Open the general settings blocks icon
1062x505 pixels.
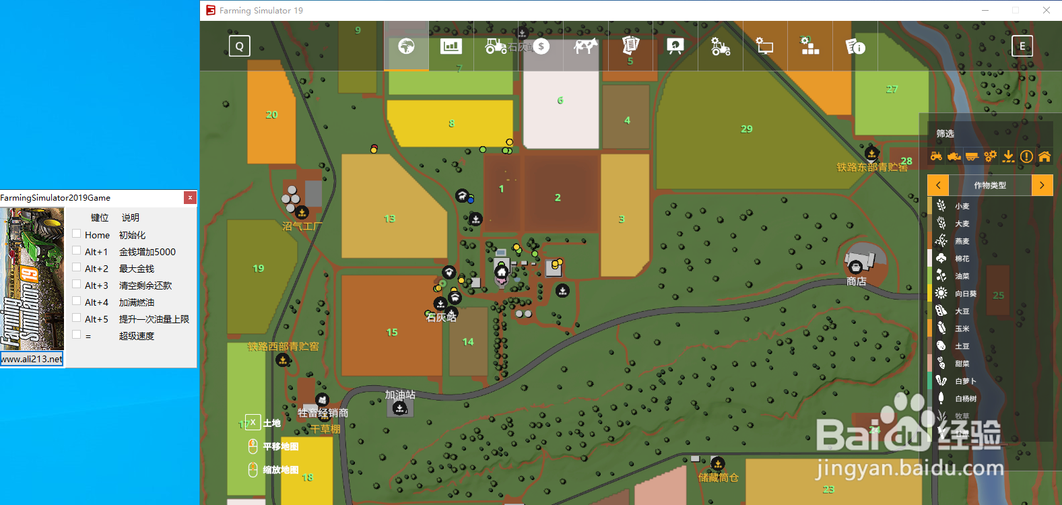pos(810,46)
